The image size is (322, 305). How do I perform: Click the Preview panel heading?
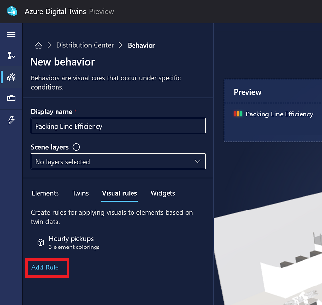pos(247,92)
